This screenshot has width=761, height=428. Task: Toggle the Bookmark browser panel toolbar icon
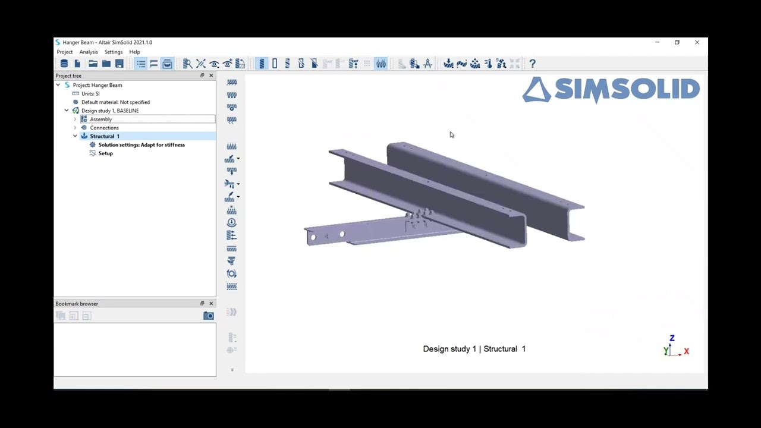coord(167,64)
